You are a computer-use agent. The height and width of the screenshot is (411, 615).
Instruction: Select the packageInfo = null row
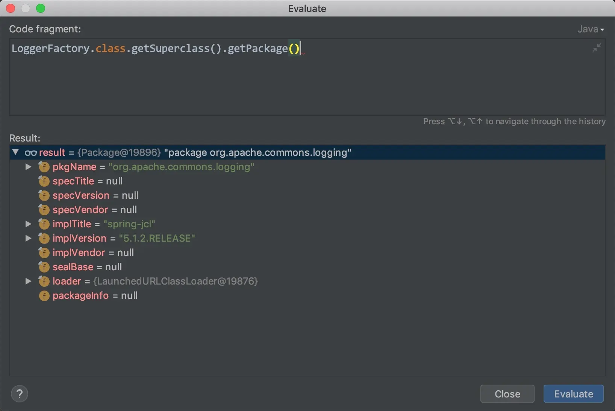pyautogui.click(x=307, y=295)
